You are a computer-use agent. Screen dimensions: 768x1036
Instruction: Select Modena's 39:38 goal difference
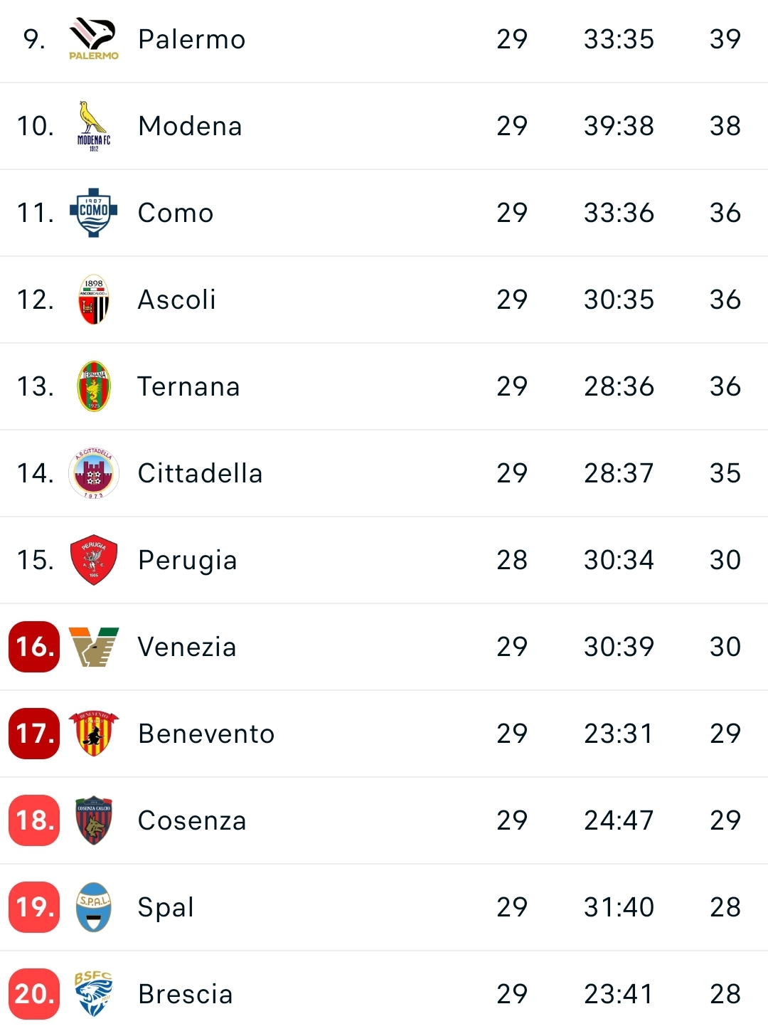[619, 126]
